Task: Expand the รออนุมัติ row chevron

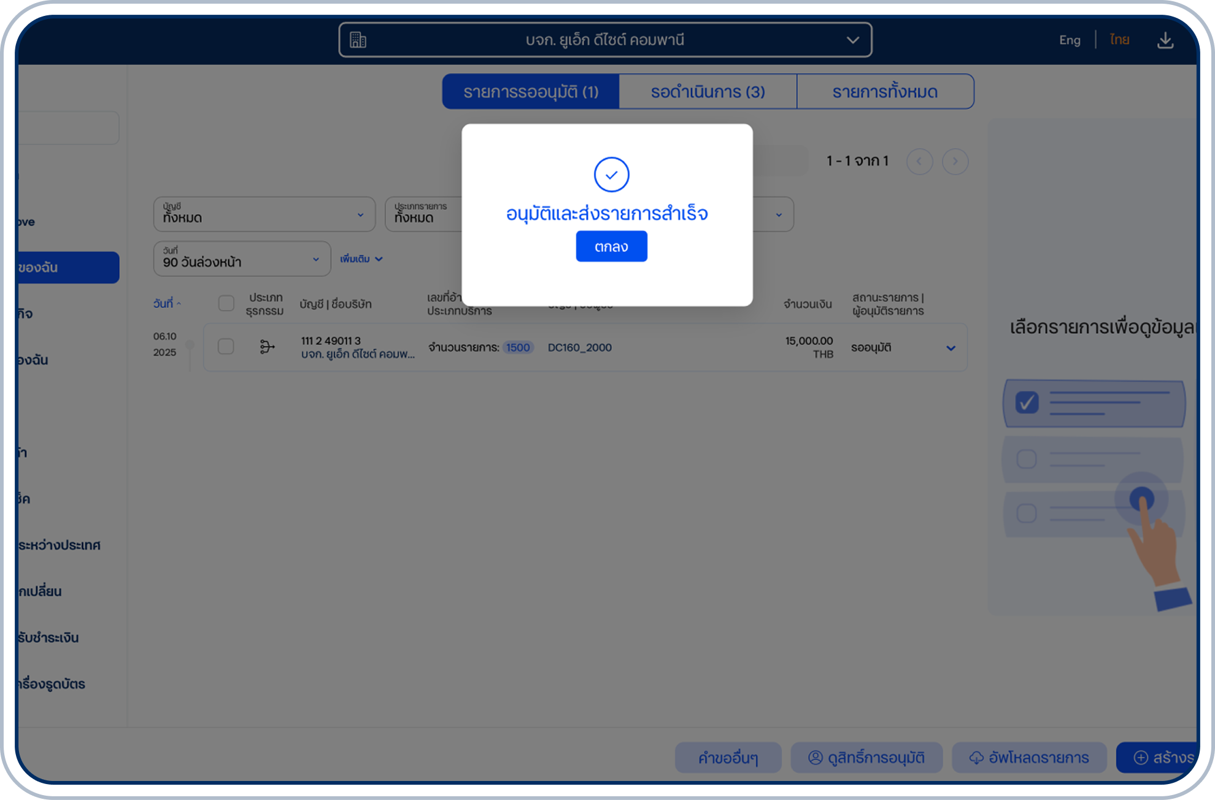Action: 951,348
